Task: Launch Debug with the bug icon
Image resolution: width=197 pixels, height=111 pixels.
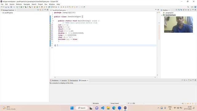Action: pyautogui.click(x=17, y=7)
